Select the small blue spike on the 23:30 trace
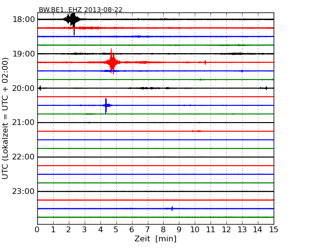 click(x=172, y=209)
